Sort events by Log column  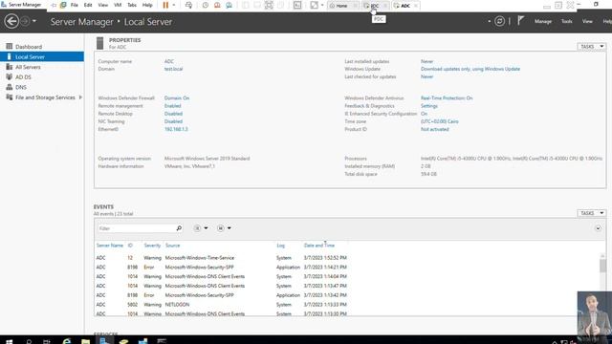coord(280,246)
